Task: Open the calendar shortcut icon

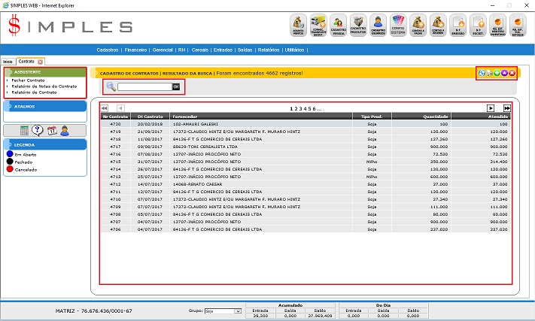Action: [53, 131]
